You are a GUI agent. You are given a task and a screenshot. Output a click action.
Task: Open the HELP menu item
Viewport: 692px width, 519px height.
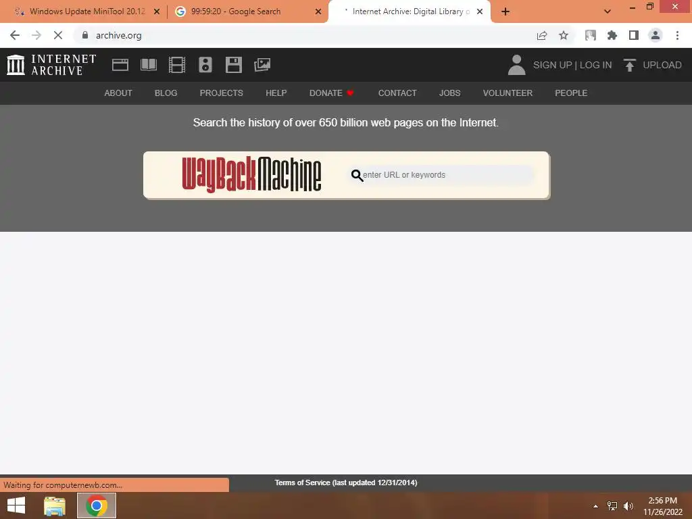pyautogui.click(x=276, y=93)
